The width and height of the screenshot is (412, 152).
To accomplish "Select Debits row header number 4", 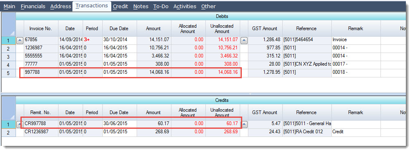I will [9, 65].
